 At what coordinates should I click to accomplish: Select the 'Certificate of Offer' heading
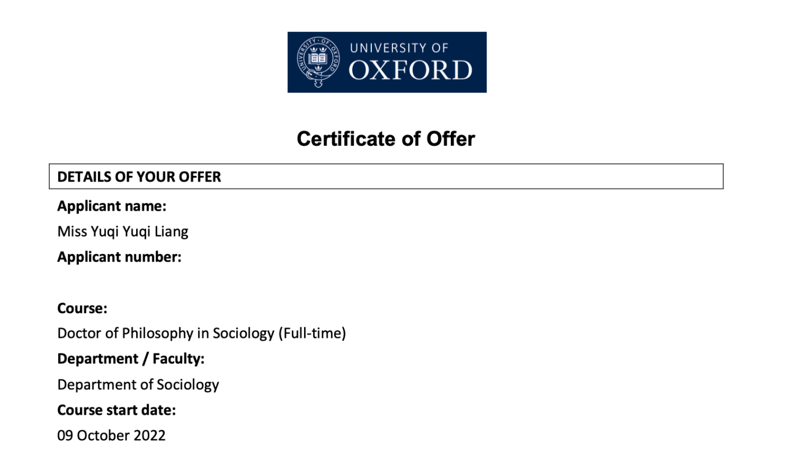coord(386,138)
